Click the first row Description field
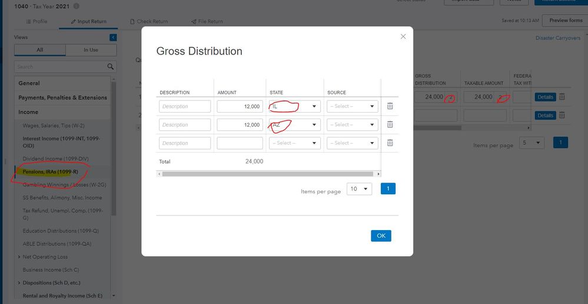The width and height of the screenshot is (588, 304). (184, 106)
